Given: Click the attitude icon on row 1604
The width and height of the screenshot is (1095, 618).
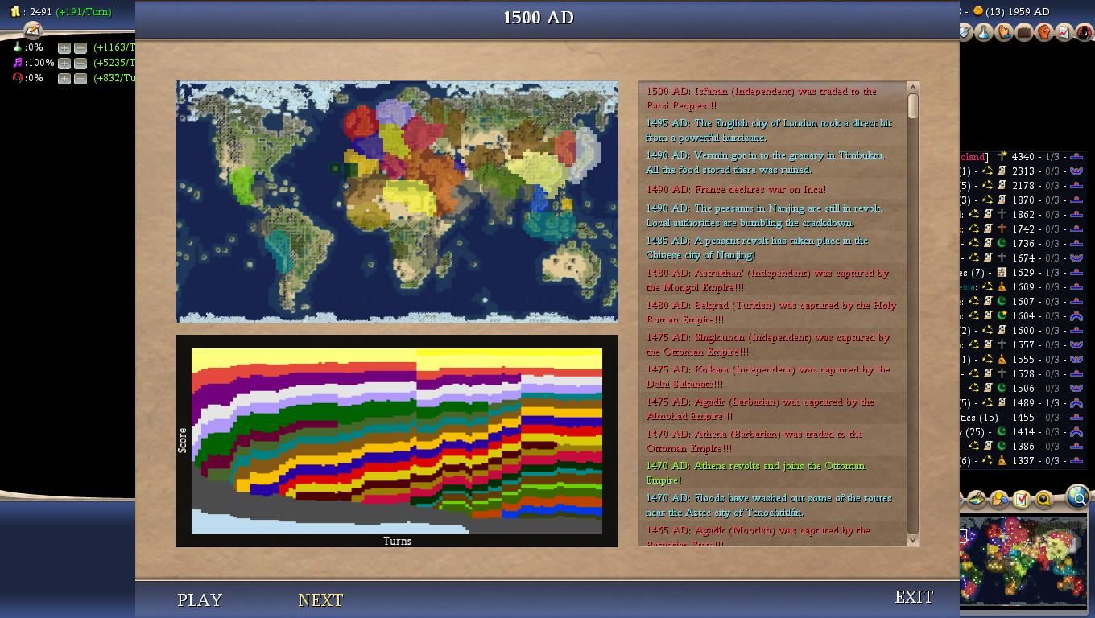Looking at the screenshot, I should pyautogui.click(x=1076, y=316).
